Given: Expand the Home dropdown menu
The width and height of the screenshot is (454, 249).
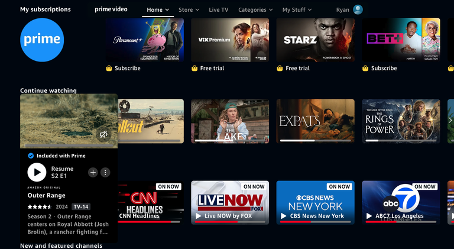Looking at the screenshot, I should (x=158, y=10).
